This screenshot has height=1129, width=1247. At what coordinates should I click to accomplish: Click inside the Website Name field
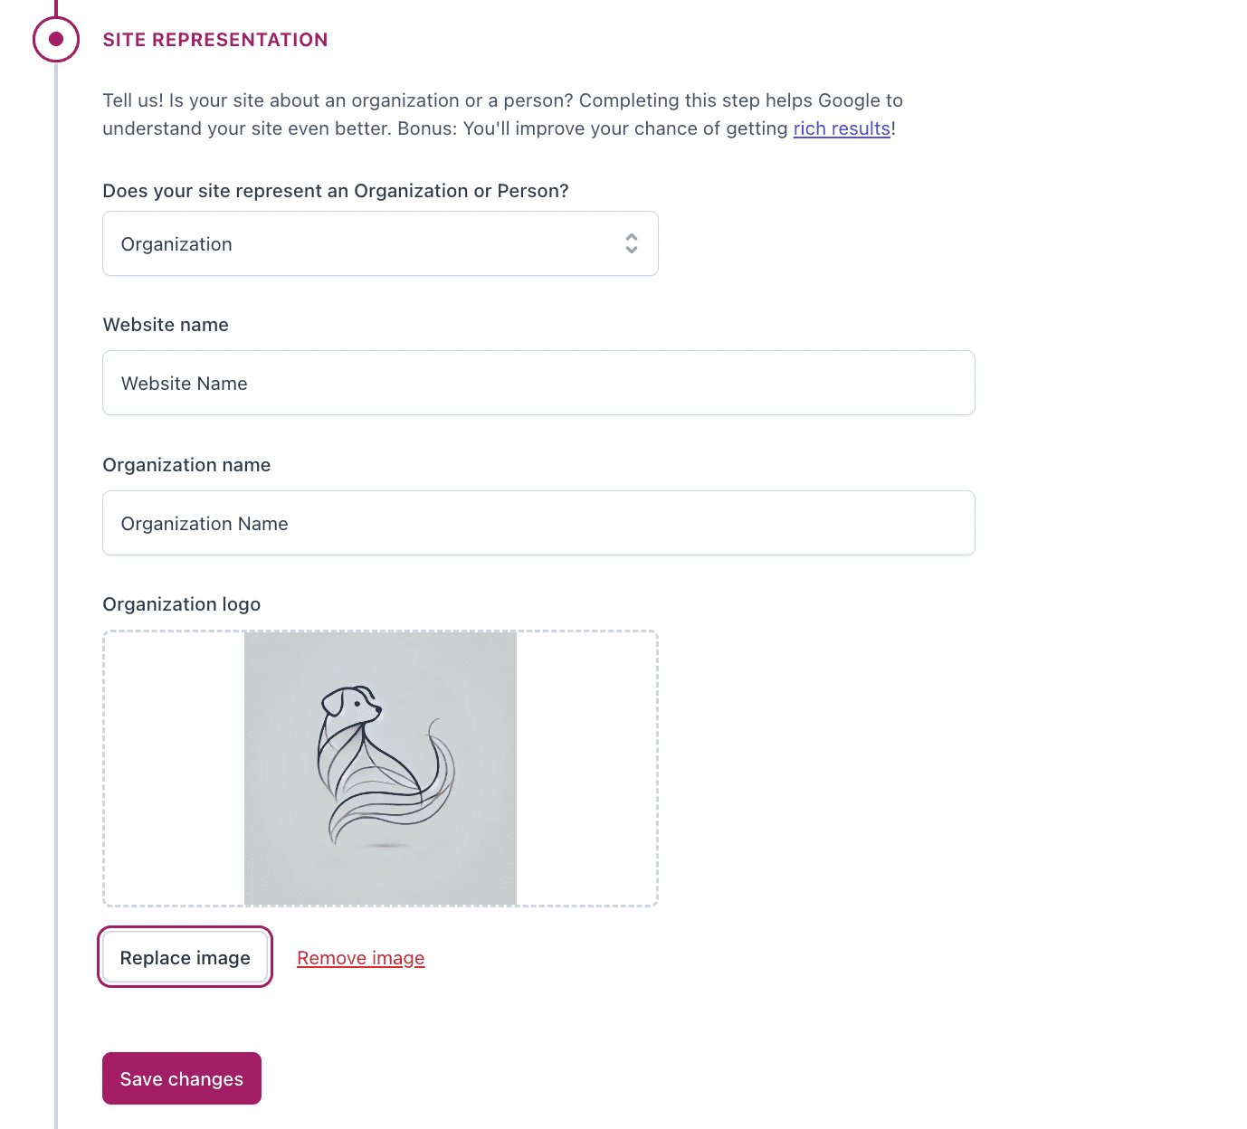tap(538, 383)
